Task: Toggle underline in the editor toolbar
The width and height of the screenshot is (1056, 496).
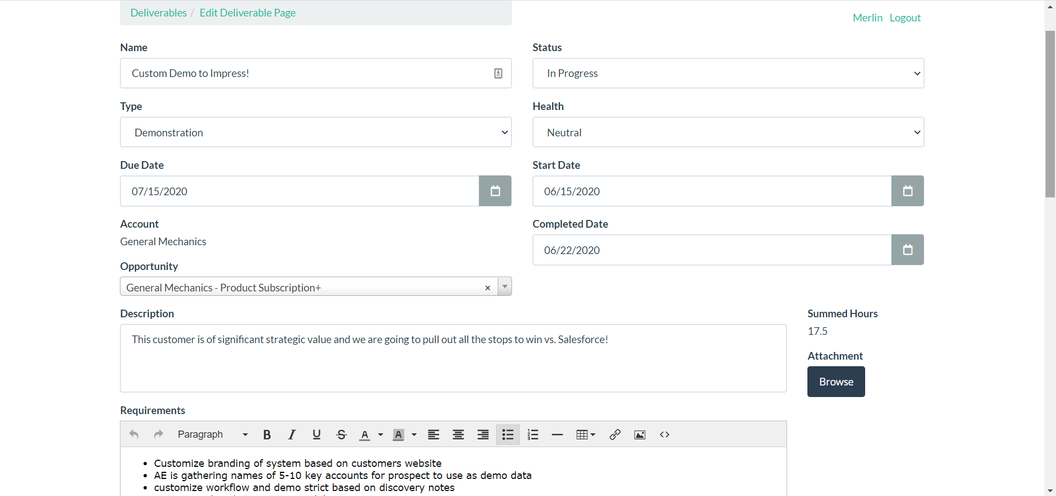Action: [316, 434]
